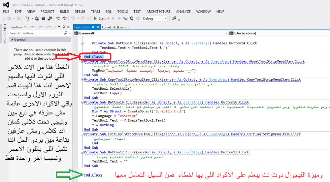Click the Save single-disk icon
Screen dimensions: 330x182
(x=43, y=18)
